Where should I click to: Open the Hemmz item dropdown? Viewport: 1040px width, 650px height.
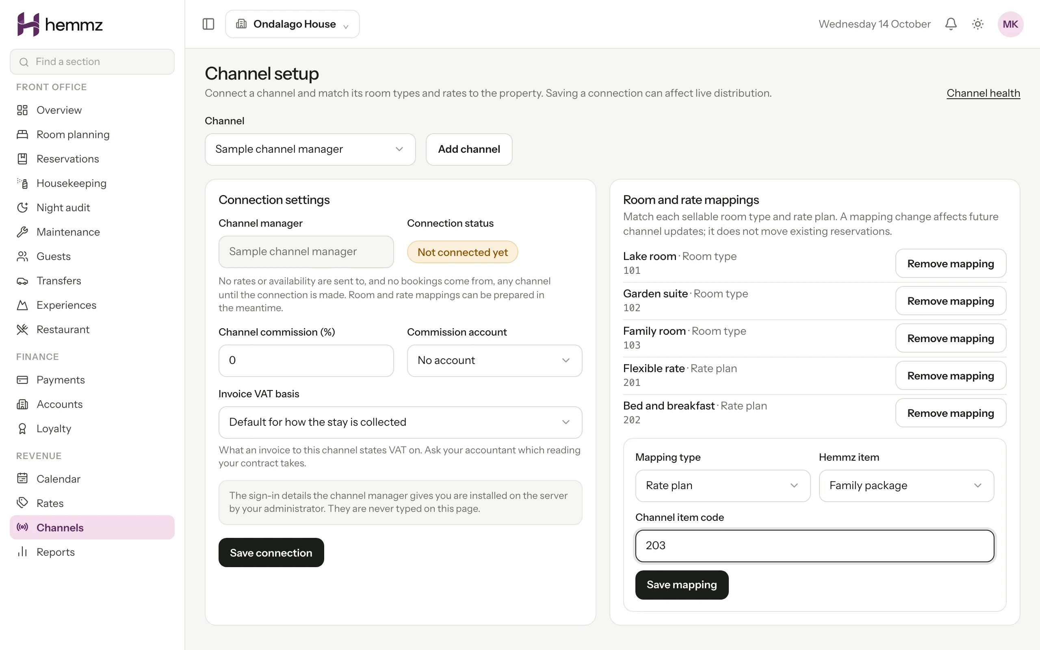(906, 485)
